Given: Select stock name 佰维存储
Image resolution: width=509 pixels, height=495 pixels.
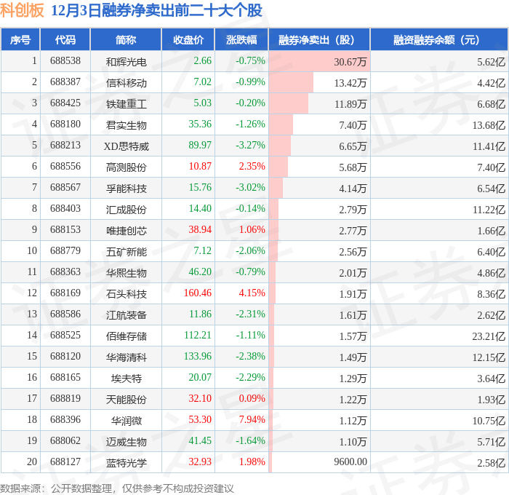Looking at the screenshot, I should point(126,336).
